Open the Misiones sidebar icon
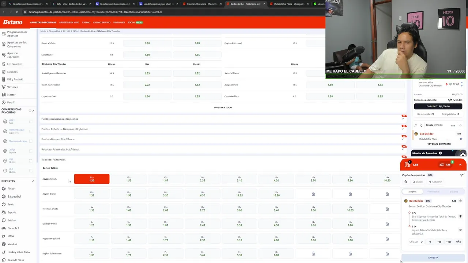Image resolution: width=468 pixels, height=263 pixels. pos(3,72)
